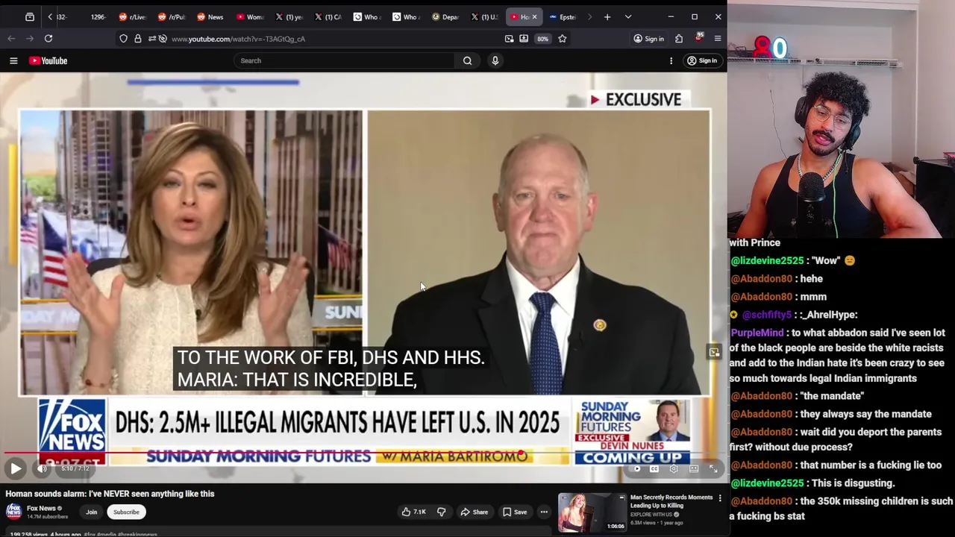View site security padlock info
The image size is (955, 537).
(x=138, y=38)
